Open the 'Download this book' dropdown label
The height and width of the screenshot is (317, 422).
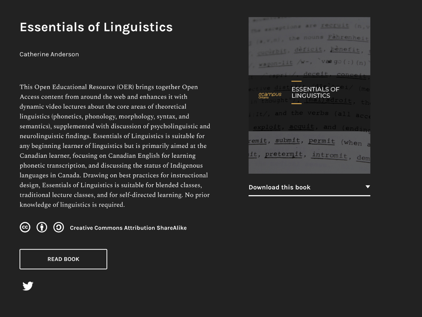click(280, 187)
